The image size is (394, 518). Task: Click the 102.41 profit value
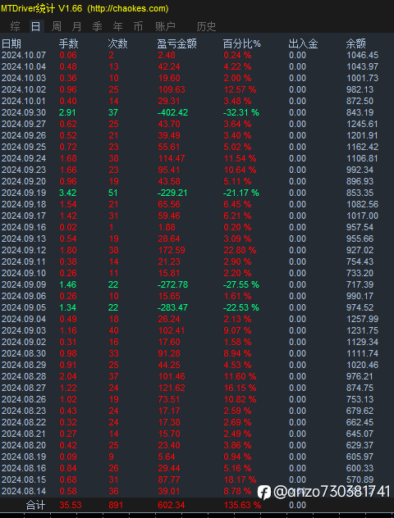tap(172, 330)
